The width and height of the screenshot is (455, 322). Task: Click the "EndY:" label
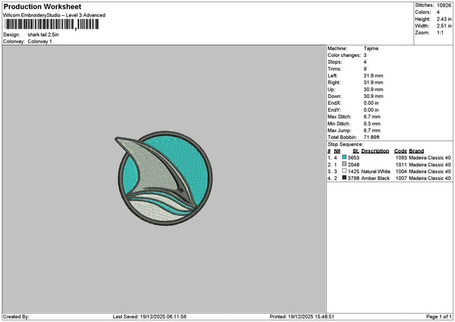click(x=334, y=110)
